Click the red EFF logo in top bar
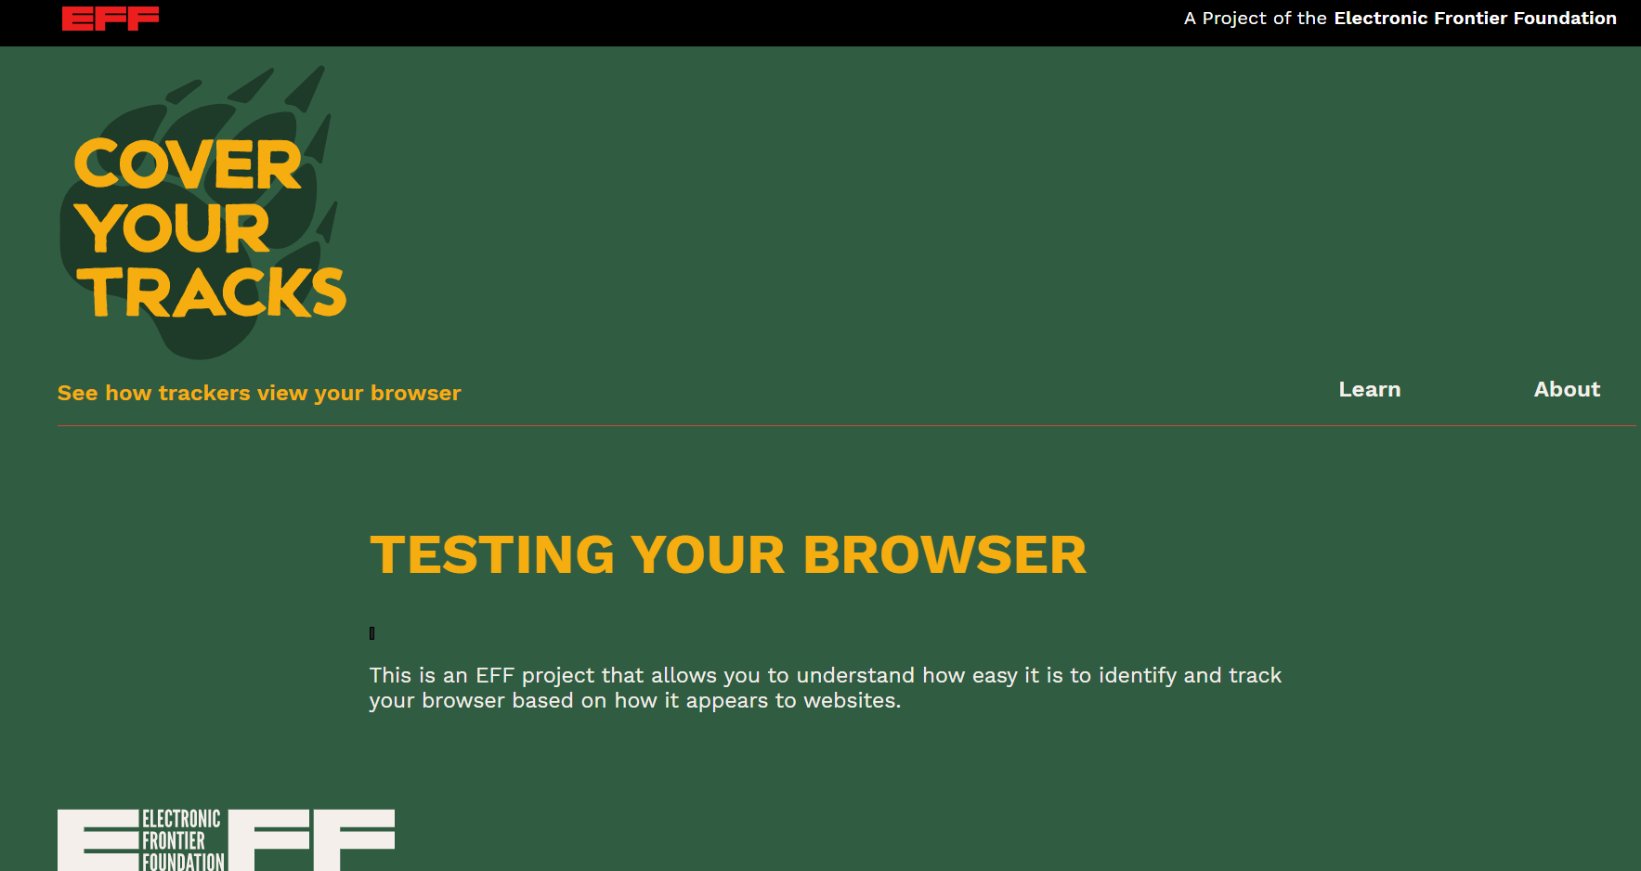This screenshot has width=1641, height=871. pyautogui.click(x=111, y=19)
